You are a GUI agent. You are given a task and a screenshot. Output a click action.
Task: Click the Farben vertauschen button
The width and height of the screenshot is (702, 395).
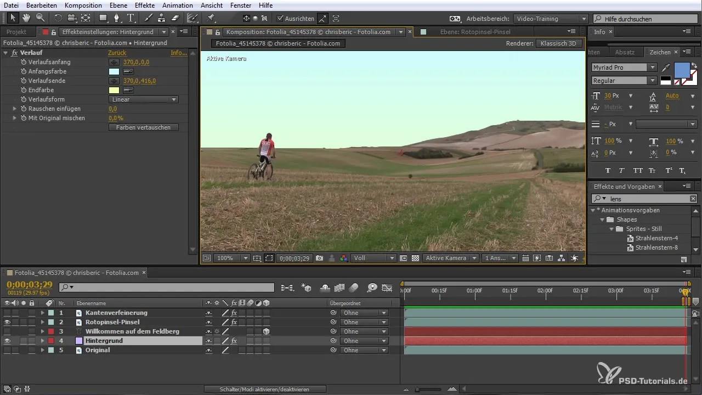click(x=144, y=127)
